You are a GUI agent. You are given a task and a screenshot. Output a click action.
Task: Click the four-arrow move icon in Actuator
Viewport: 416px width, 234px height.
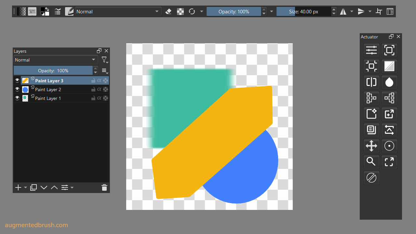pyautogui.click(x=371, y=146)
